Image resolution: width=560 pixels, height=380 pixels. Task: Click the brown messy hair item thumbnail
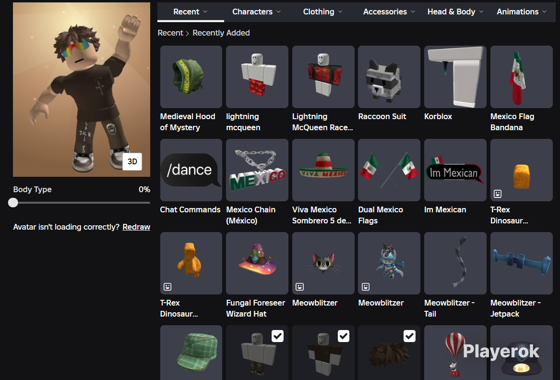click(389, 353)
